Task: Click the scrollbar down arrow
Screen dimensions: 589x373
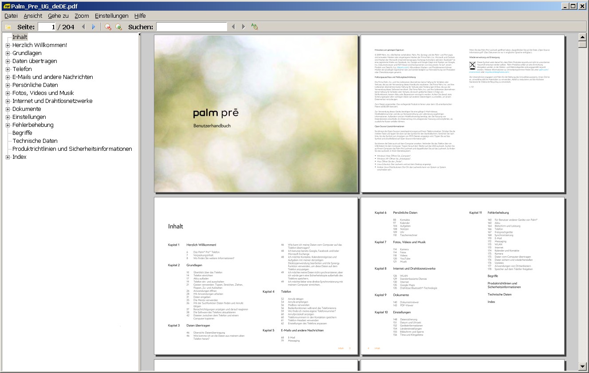Action: coord(583,367)
